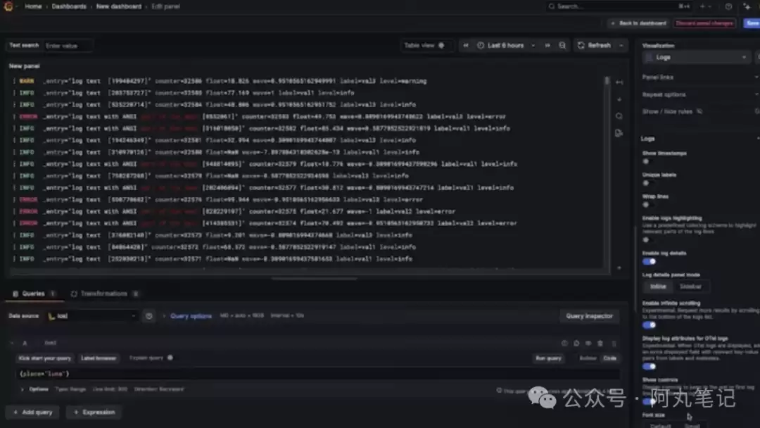Enable the Show timestamps toggle

[x=647, y=161]
